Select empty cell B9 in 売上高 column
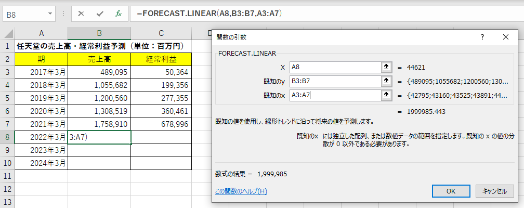The height and width of the screenshot is (208, 524). coord(99,150)
